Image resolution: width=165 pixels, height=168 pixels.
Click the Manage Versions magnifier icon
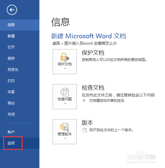pyautogui.click(x=65, y=127)
